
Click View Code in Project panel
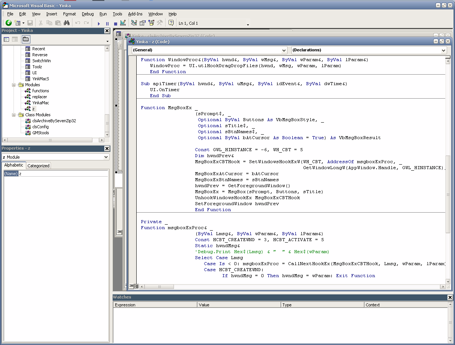pos(6,39)
